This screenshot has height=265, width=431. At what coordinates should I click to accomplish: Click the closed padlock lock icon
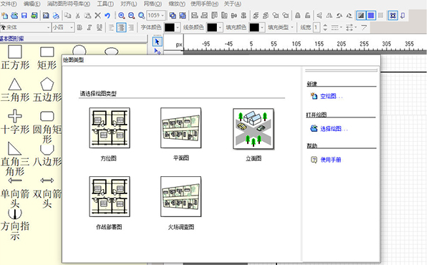point(297,15)
